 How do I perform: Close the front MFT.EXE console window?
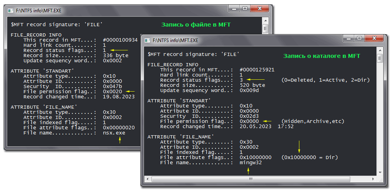[x=374, y=38]
